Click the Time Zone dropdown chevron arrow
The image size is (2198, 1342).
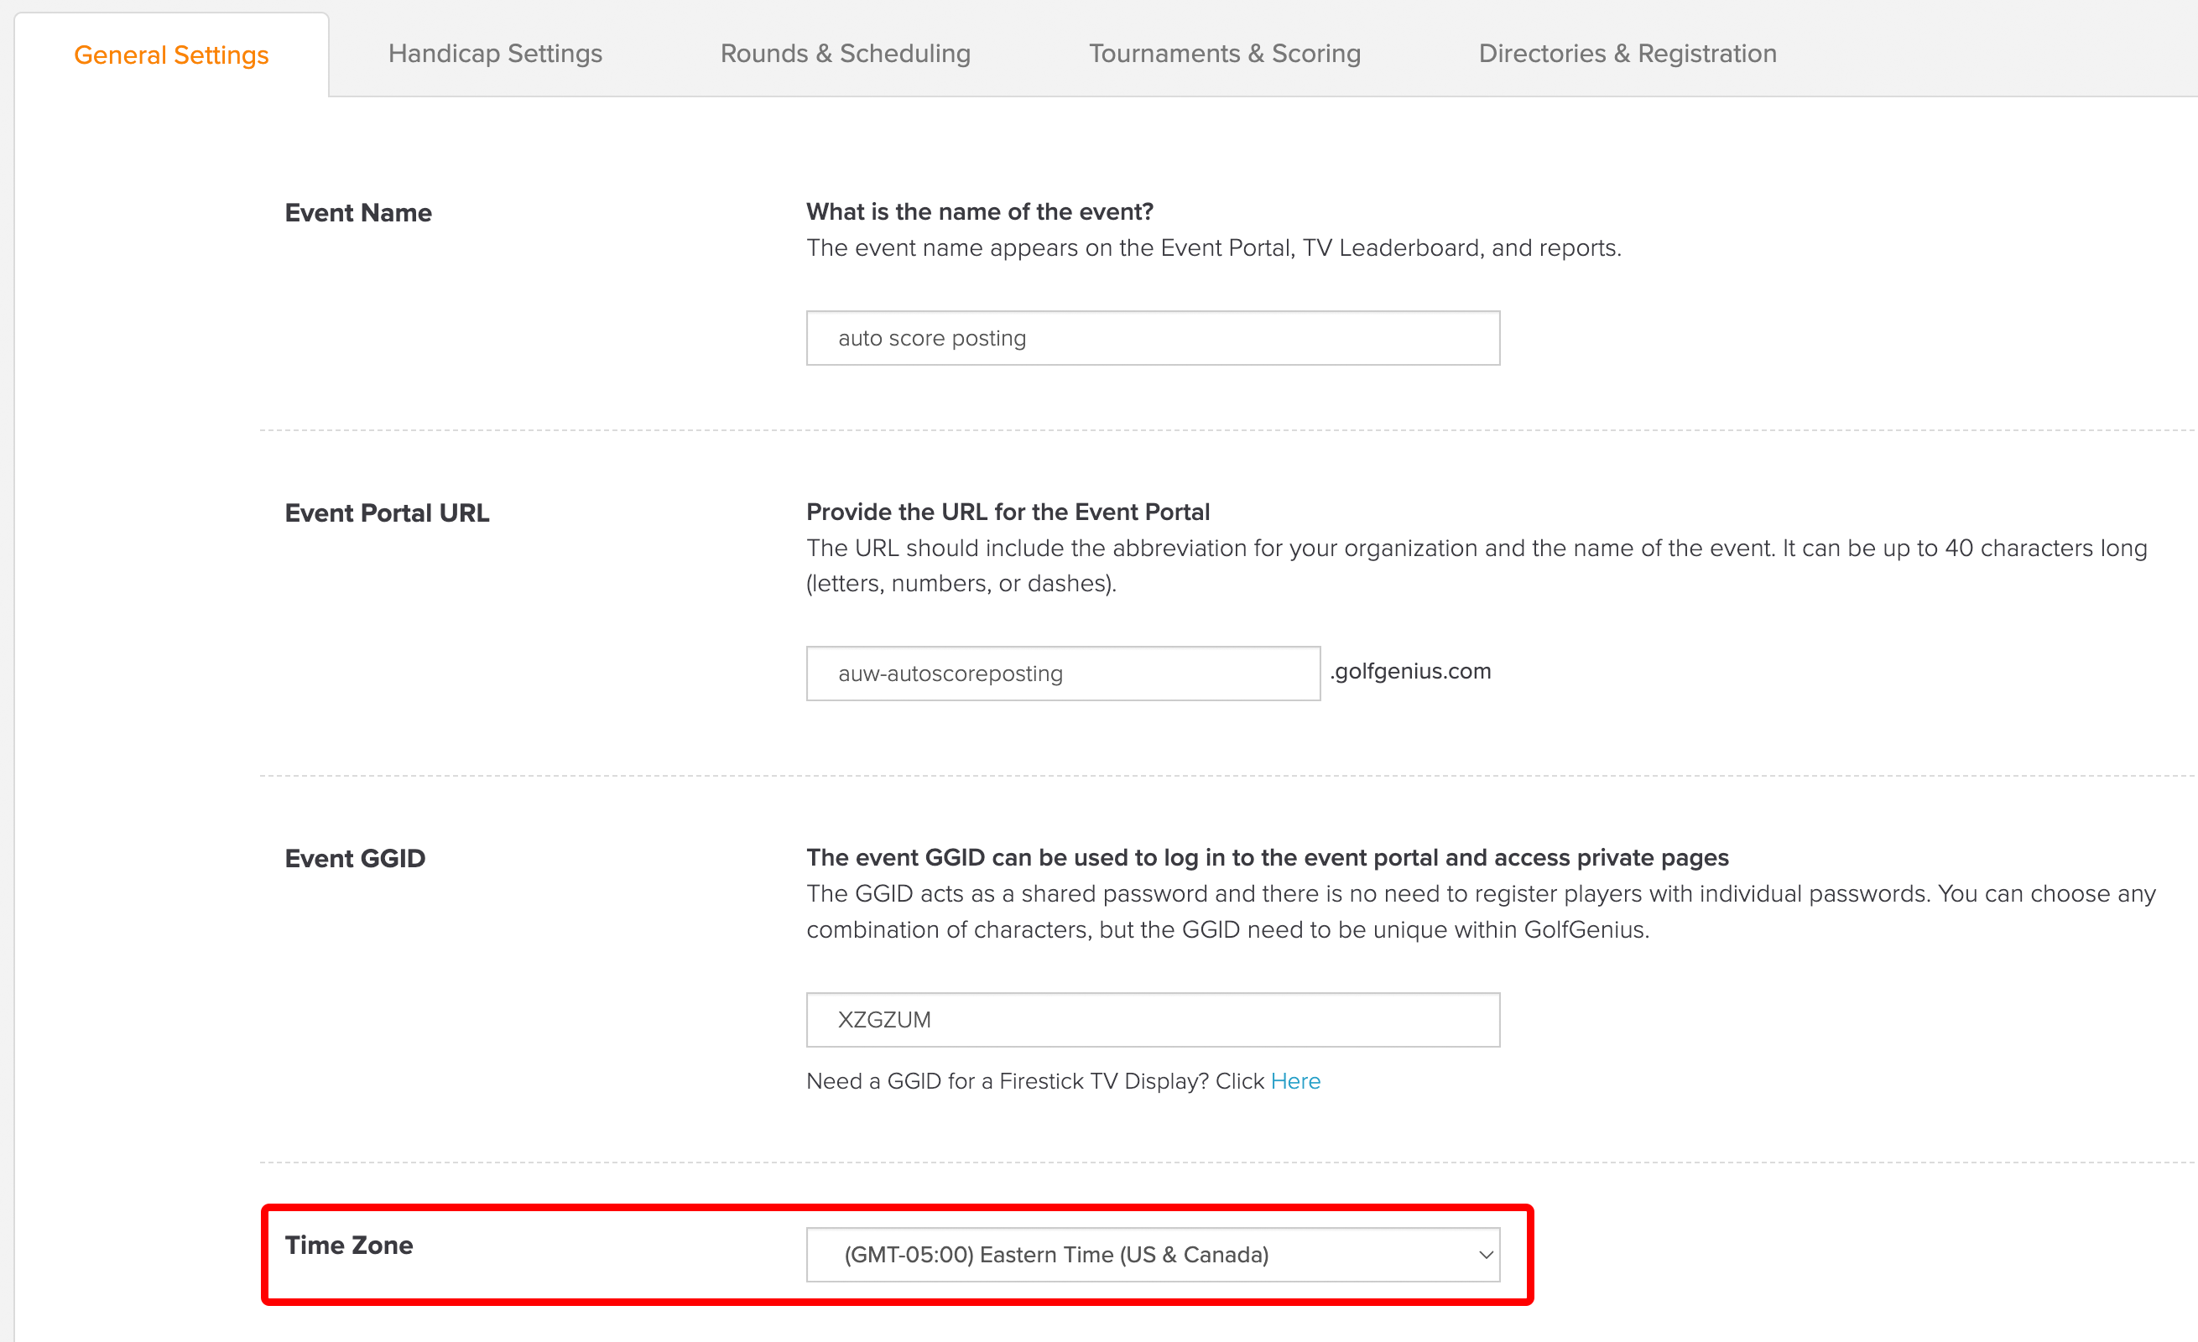[1485, 1255]
